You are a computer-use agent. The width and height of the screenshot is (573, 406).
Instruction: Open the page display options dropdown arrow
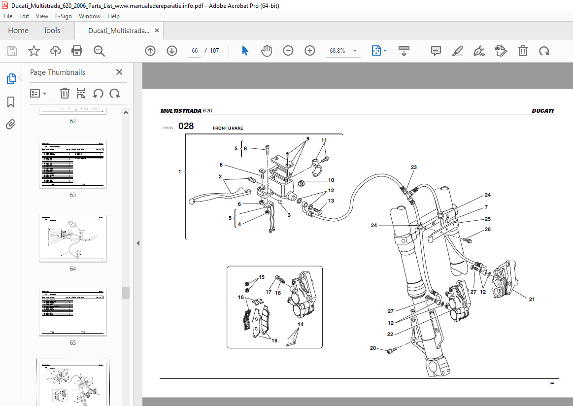pyautogui.click(x=384, y=50)
